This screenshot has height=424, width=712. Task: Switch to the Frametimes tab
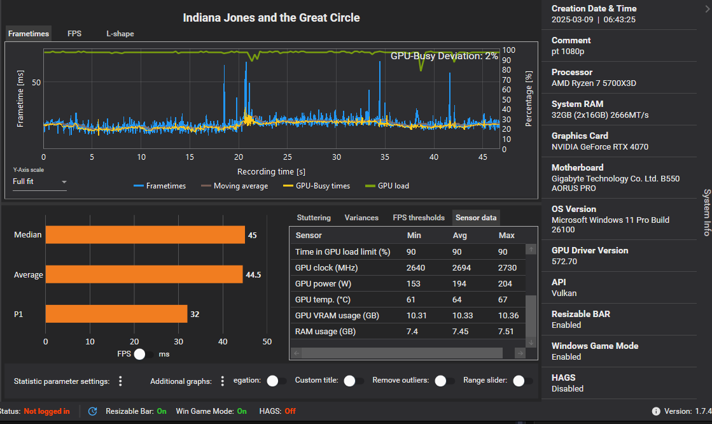point(29,34)
